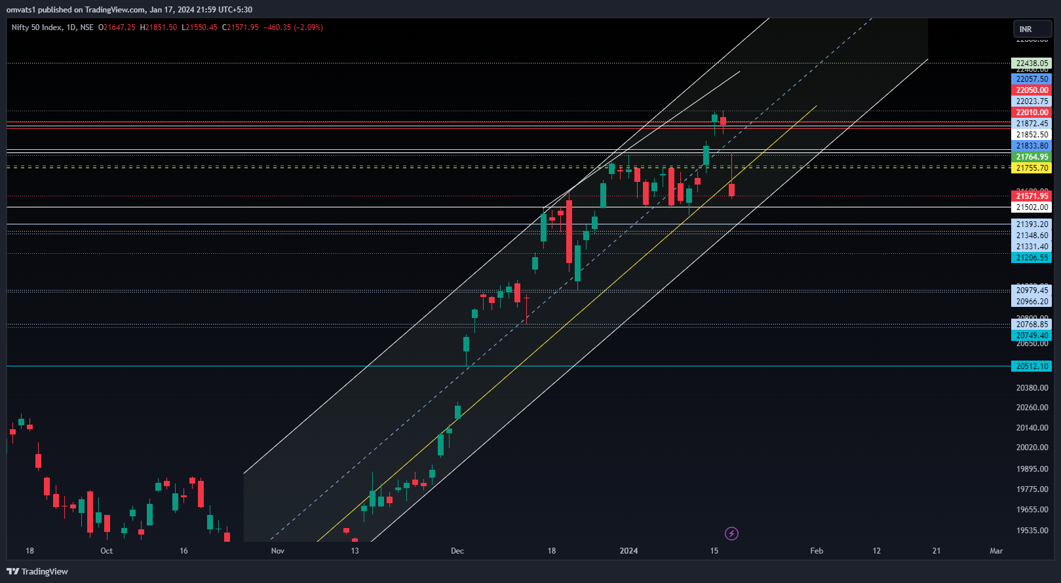1061x583 pixels.
Task: Click the Dec label on time axis
Action: point(457,551)
